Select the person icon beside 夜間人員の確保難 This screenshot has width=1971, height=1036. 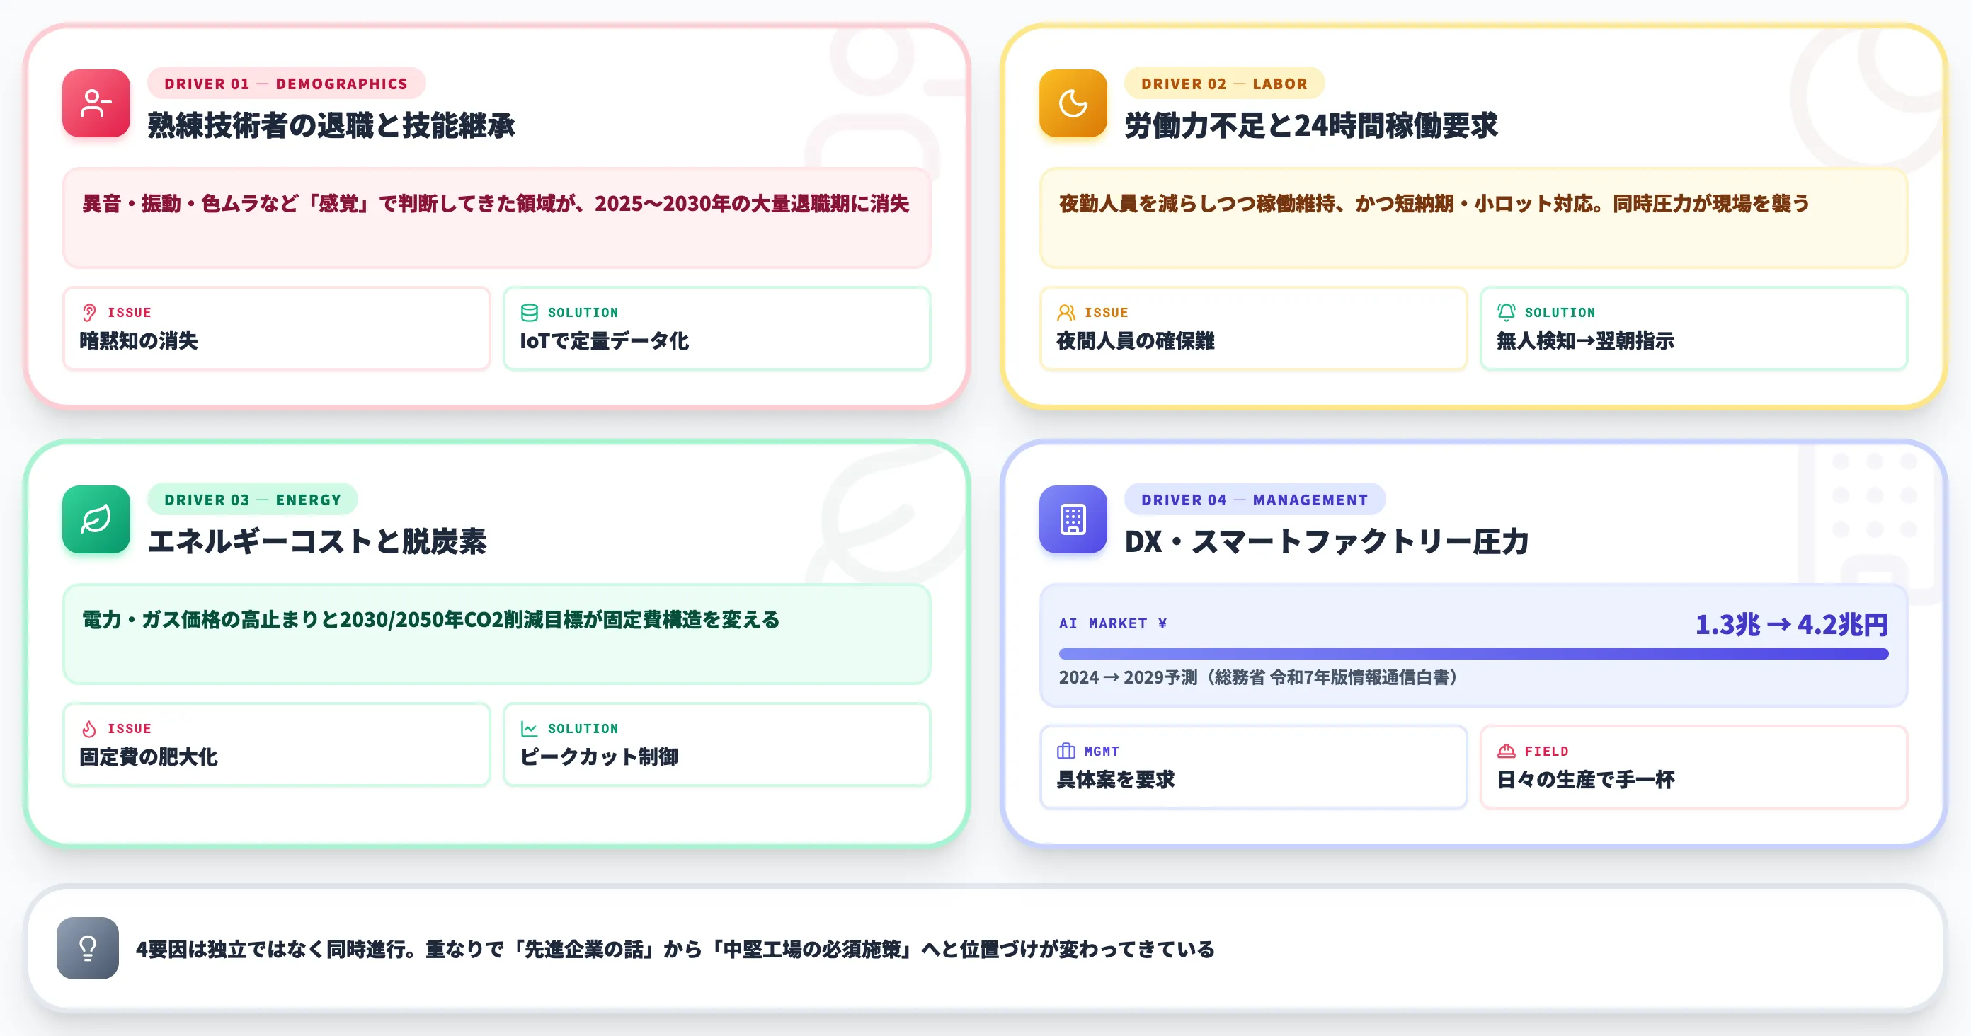[1066, 311]
